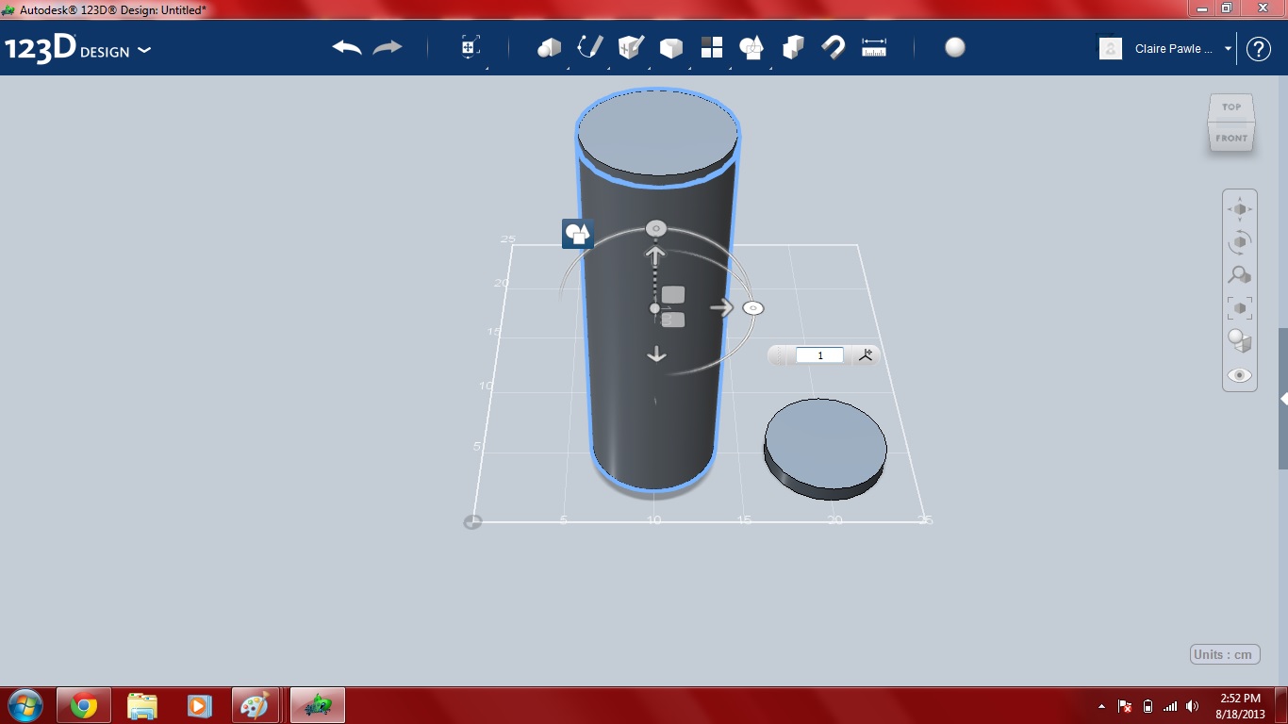Click the Claire Pawle account name
The width and height of the screenshot is (1288, 724).
click(1174, 49)
